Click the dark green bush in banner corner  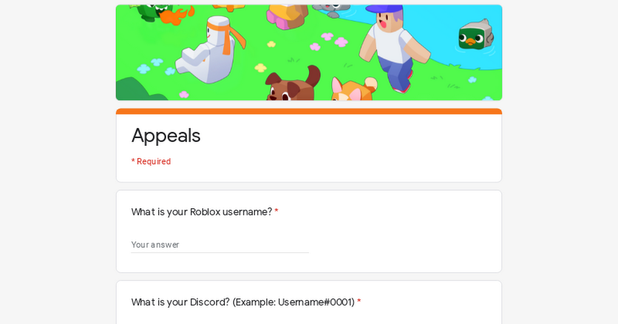click(x=138, y=89)
